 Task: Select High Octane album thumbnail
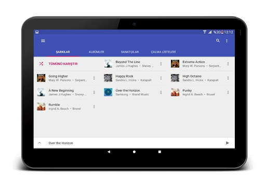tap(175, 78)
